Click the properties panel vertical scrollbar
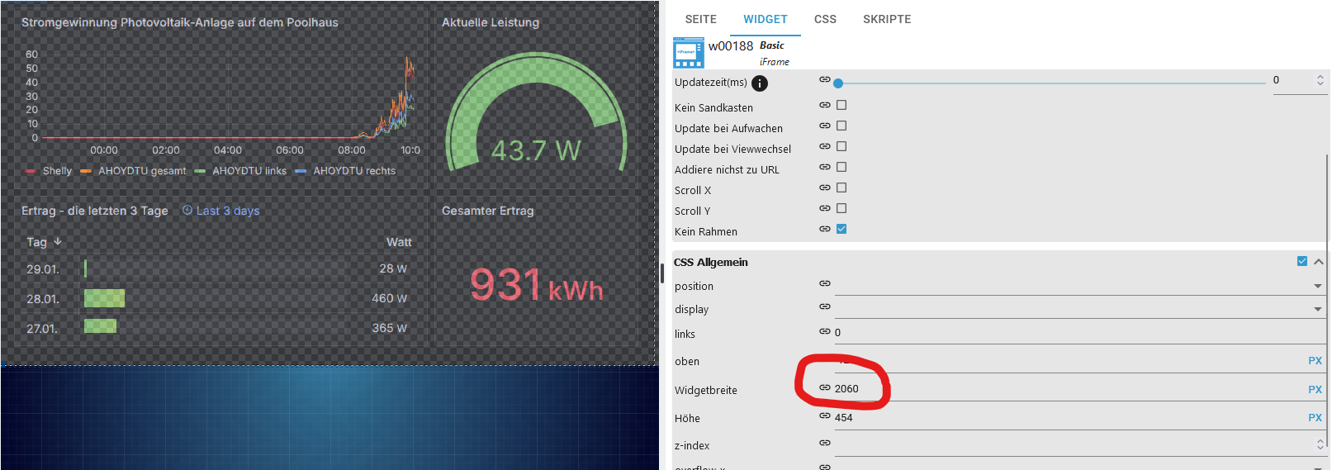The width and height of the screenshot is (1332, 470). (1328, 301)
